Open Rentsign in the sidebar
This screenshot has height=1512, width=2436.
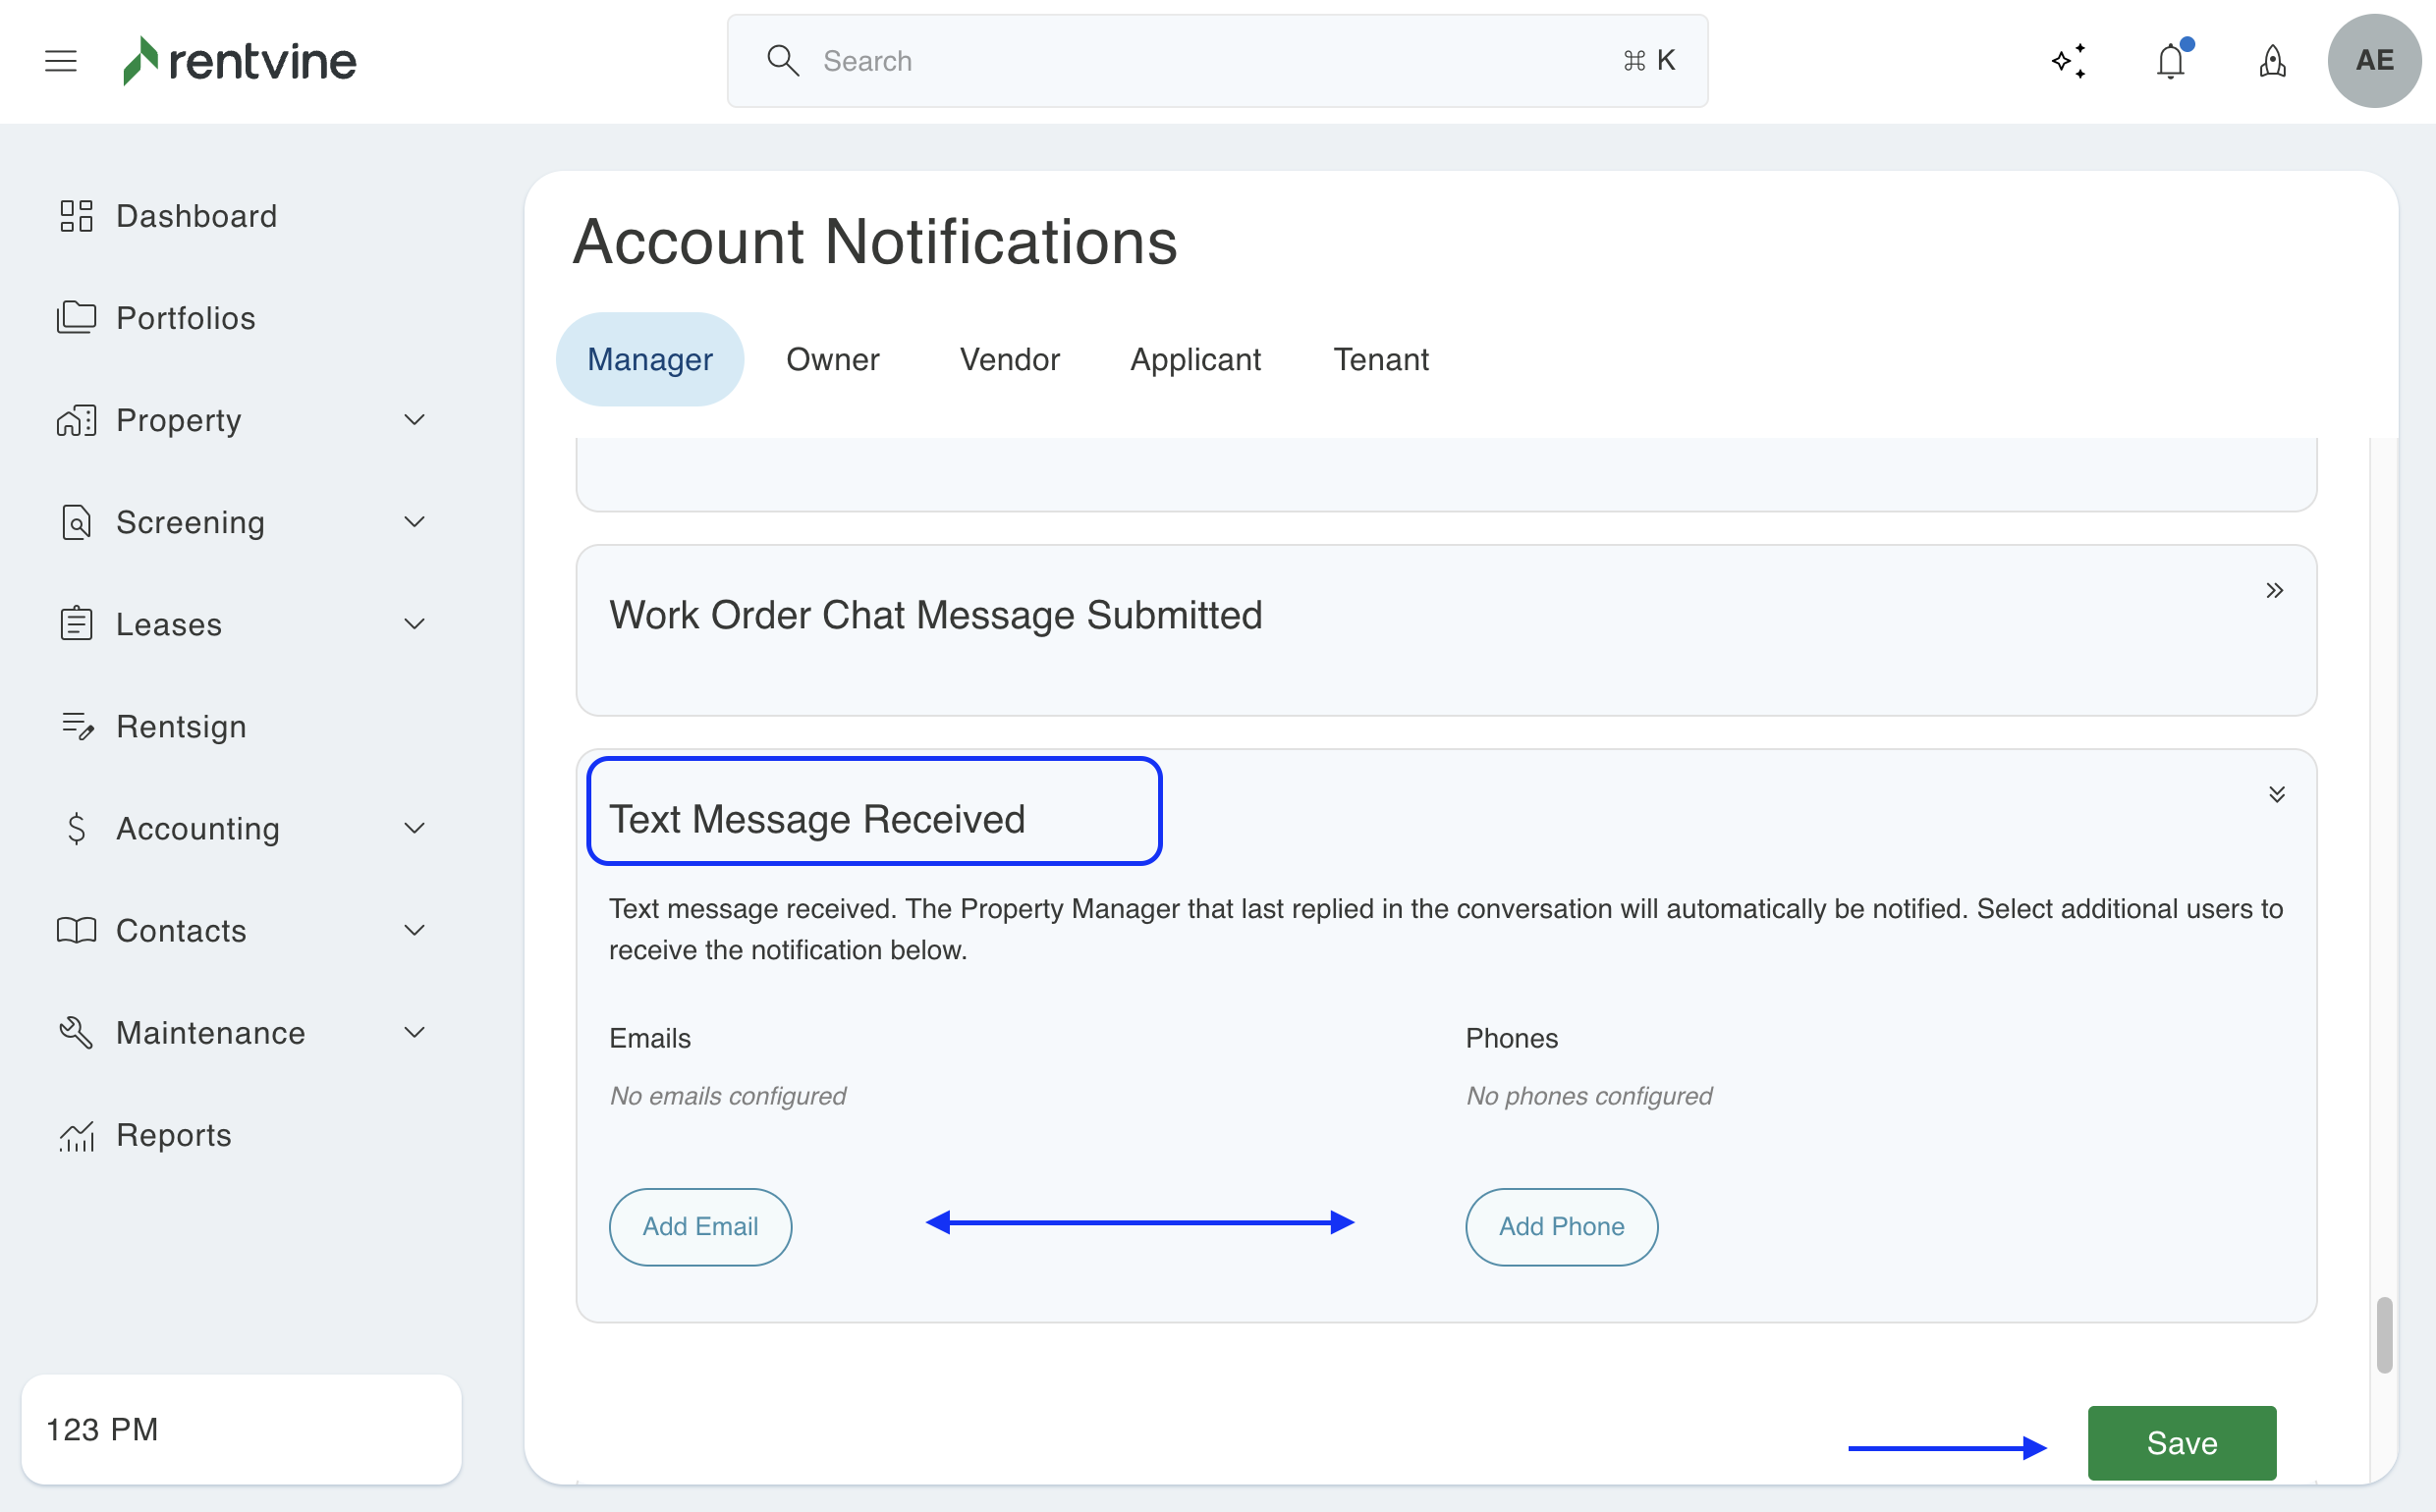(181, 726)
